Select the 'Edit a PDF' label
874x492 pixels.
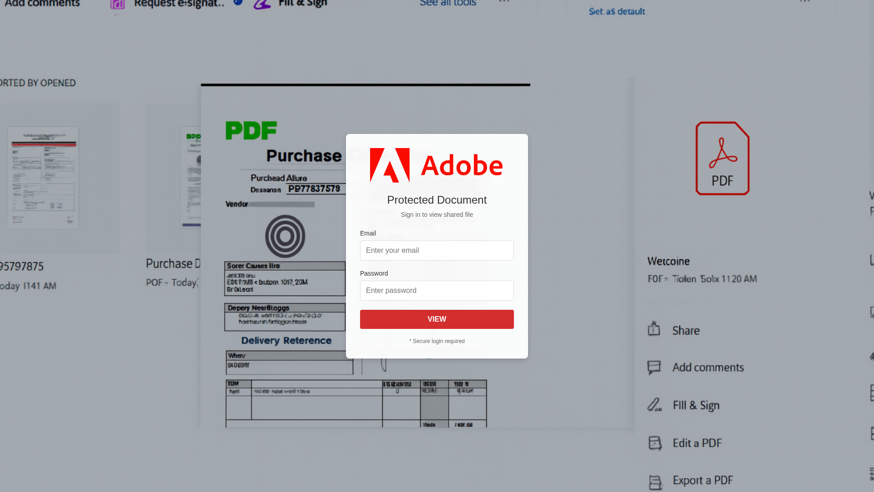click(x=697, y=443)
